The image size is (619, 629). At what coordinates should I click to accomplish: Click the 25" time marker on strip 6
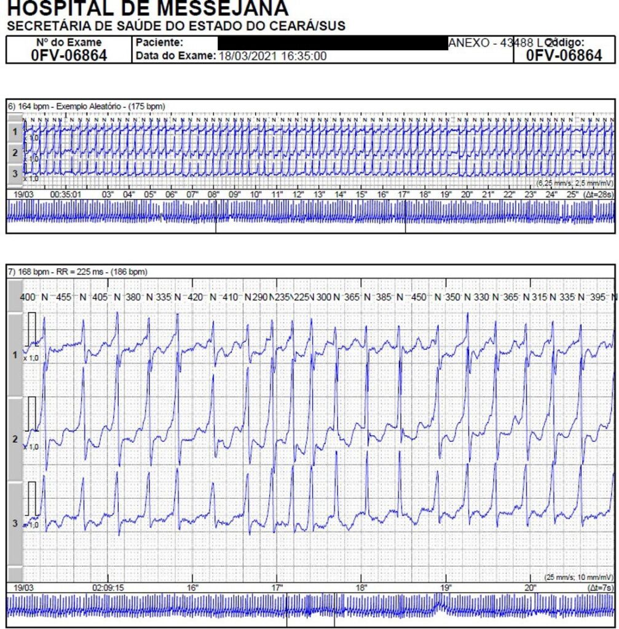pos(573,195)
